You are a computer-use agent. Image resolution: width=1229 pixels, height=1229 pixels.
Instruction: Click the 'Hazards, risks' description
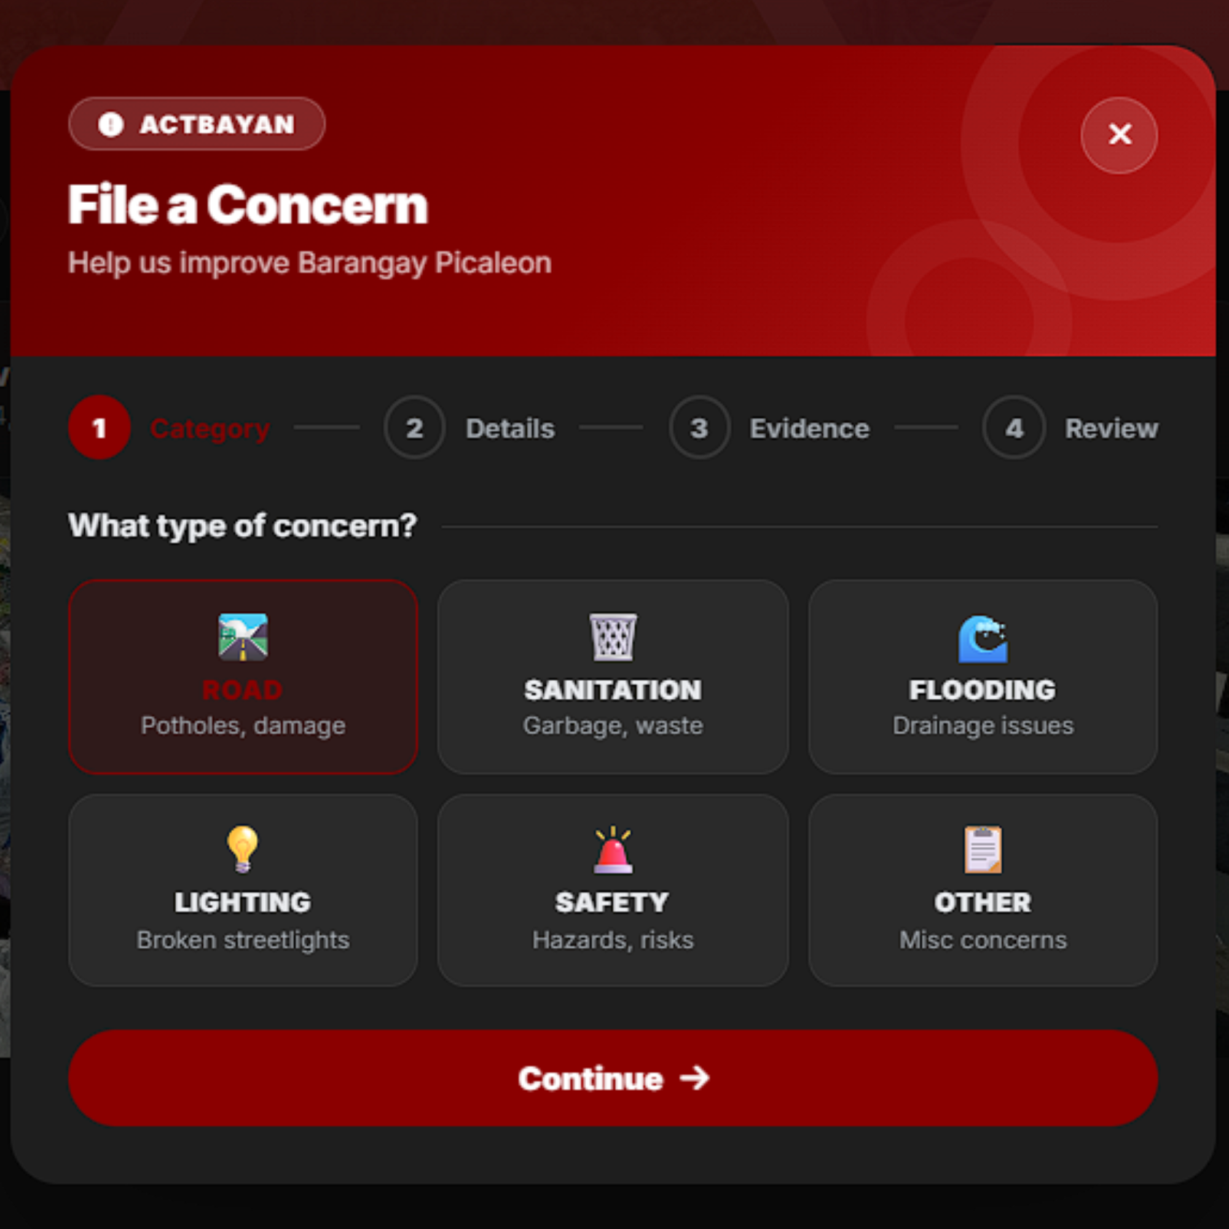pyautogui.click(x=613, y=940)
